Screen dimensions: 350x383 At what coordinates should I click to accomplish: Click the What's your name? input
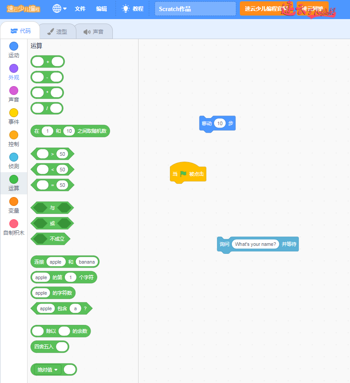255,244
